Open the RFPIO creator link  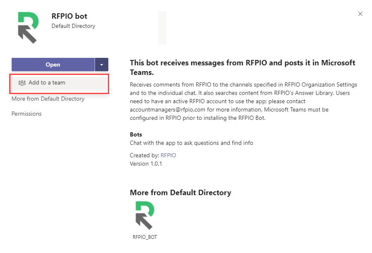pyautogui.click(x=168, y=155)
